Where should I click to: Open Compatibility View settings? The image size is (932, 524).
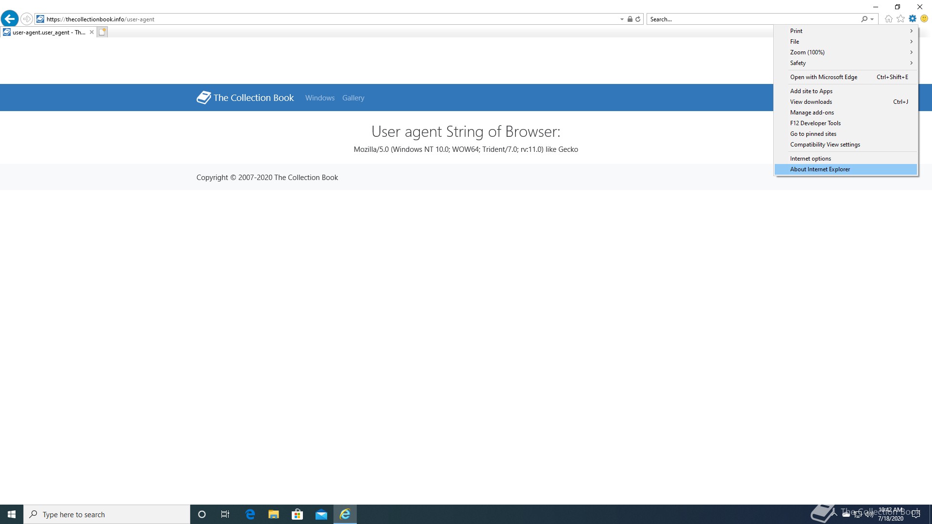pyautogui.click(x=846, y=144)
